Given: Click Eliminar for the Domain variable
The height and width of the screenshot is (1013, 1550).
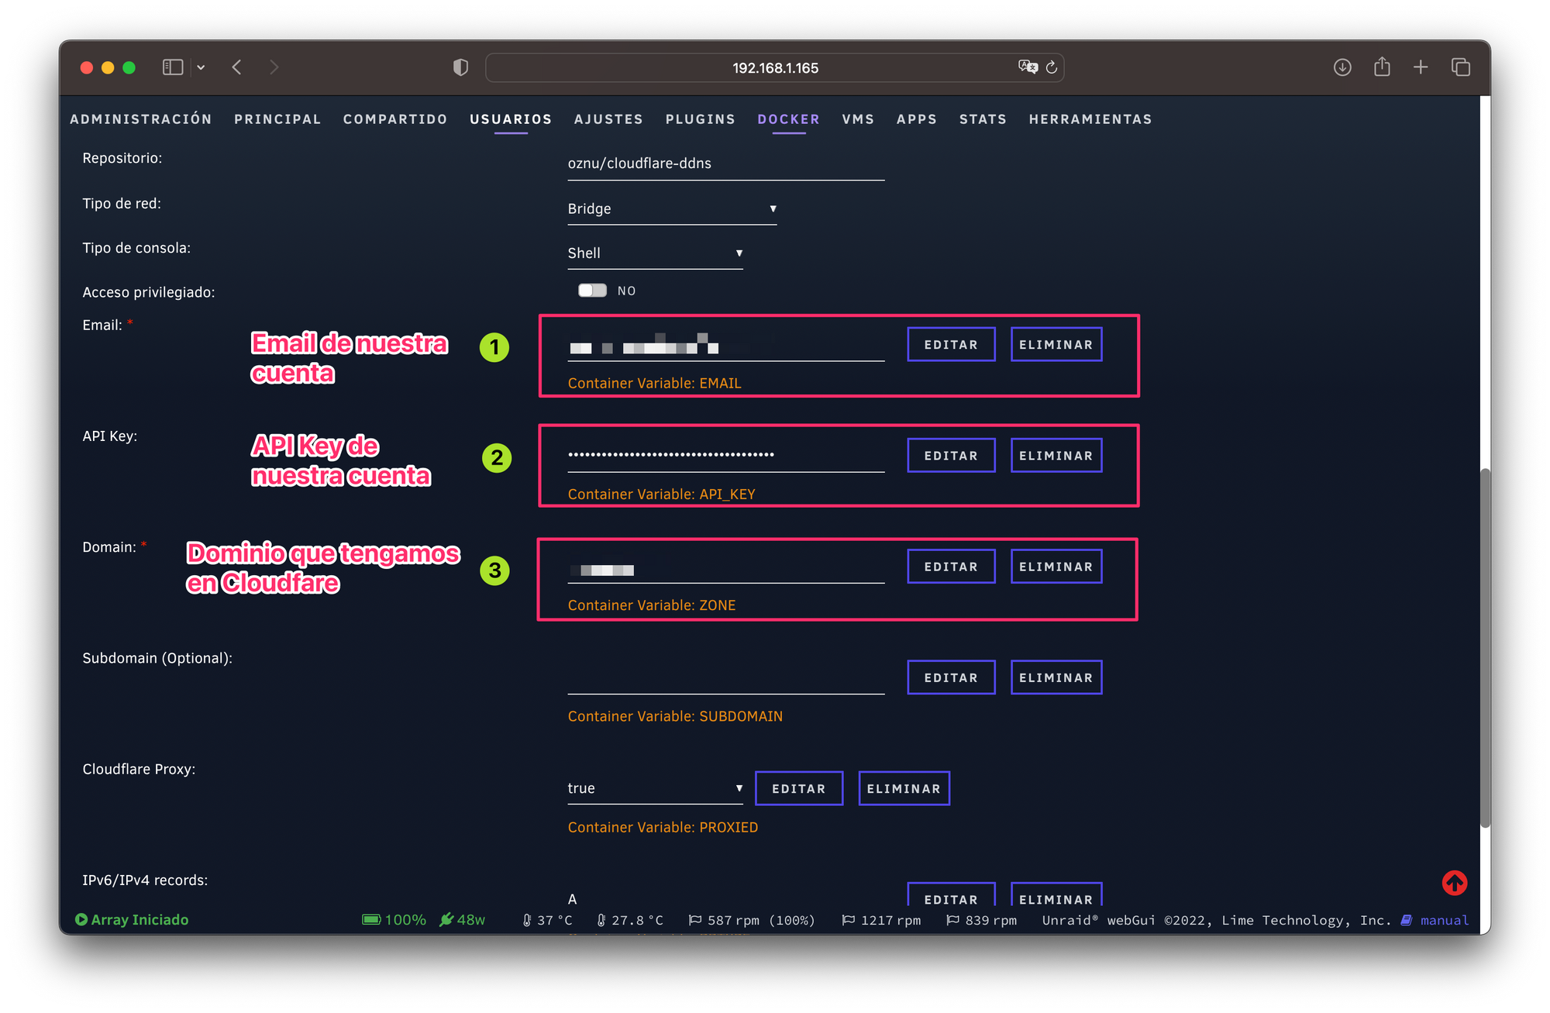Looking at the screenshot, I should click(1056, 567).
